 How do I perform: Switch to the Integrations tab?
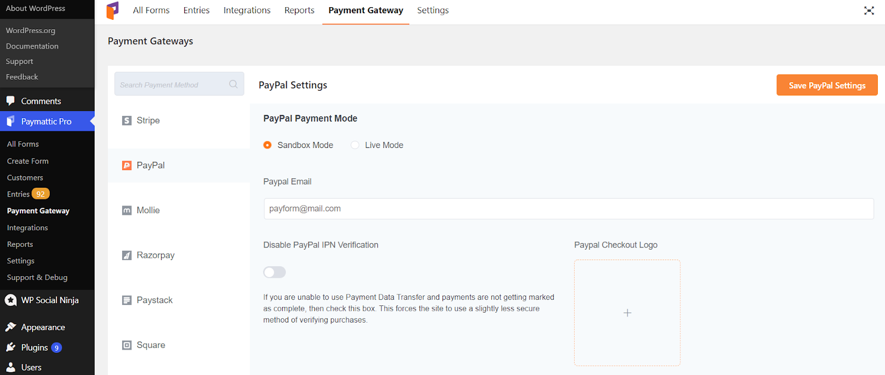pyautogui.click(x=247, y=10)
